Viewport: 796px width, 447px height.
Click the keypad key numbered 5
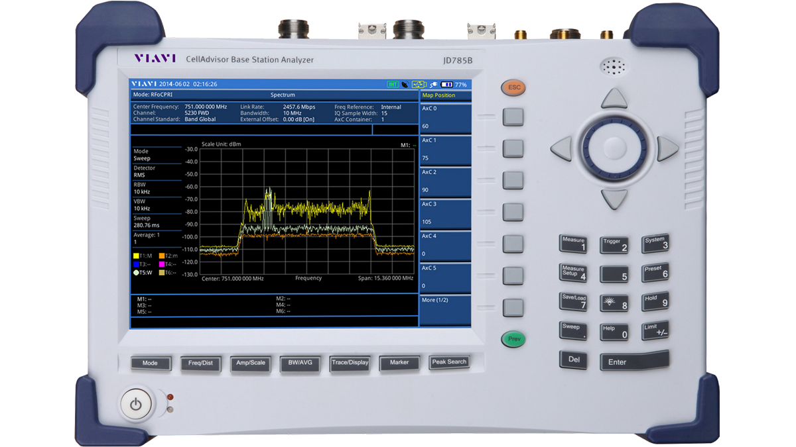click(614, 274)
